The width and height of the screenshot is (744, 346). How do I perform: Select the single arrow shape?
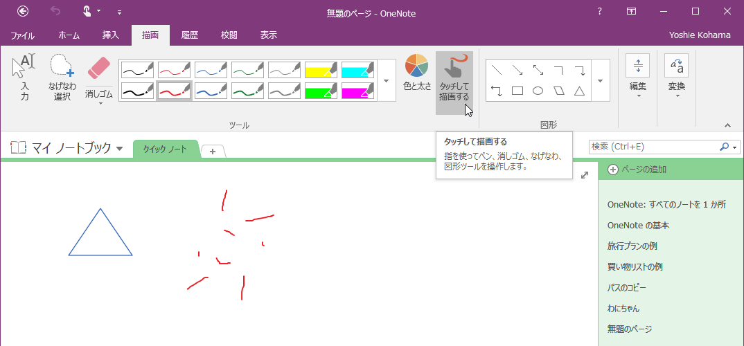[517, 71]
